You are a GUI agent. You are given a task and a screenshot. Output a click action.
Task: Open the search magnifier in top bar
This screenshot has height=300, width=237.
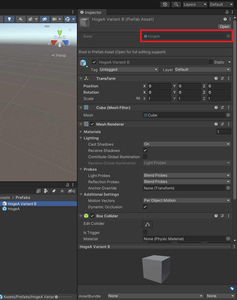pos(176,4)
